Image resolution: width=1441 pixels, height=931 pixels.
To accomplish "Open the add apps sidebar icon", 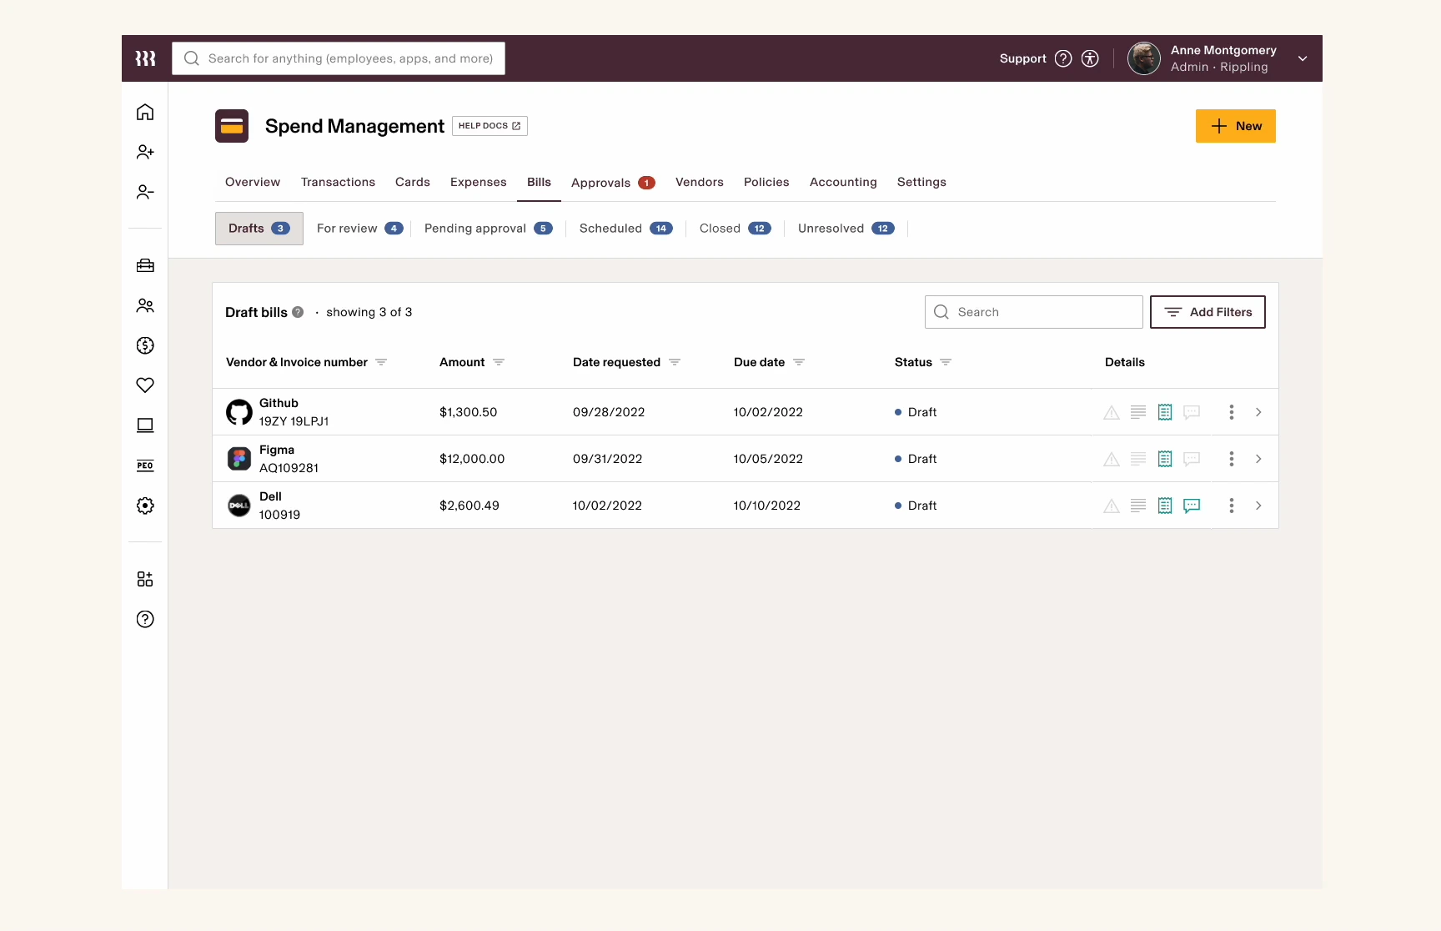I will (145, 579).
